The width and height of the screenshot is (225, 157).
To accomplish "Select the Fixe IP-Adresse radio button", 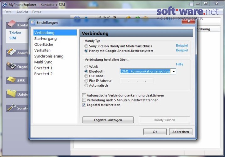I will (86, 81).
